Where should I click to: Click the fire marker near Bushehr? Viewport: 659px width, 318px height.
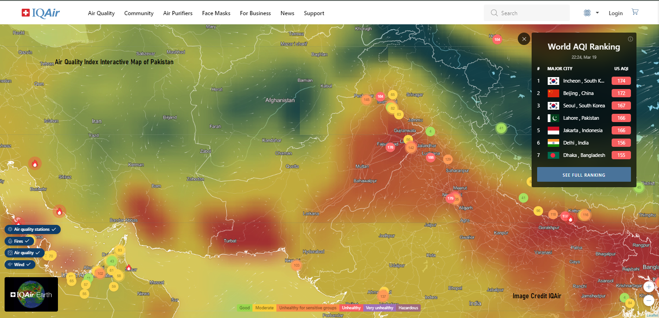coord(59,211)
